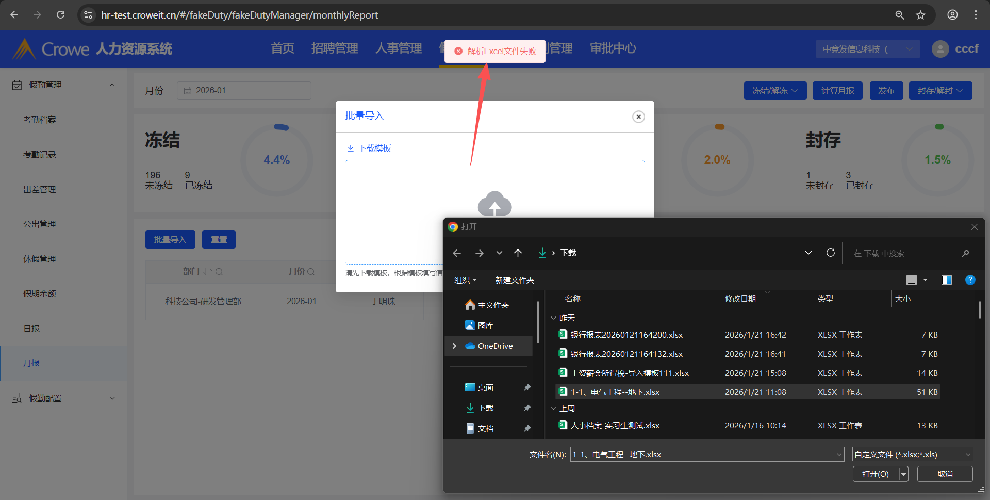This screenshot has height=500, width=990.
Task: Open the split arrow next to 打开(O)
Action: click(x=903, y=474)
